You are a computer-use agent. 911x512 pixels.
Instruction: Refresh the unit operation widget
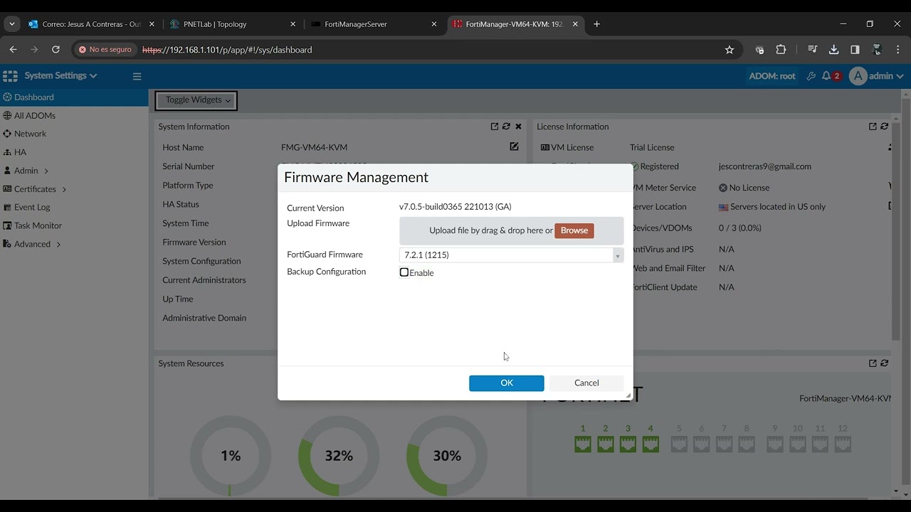tap(884, 363)
